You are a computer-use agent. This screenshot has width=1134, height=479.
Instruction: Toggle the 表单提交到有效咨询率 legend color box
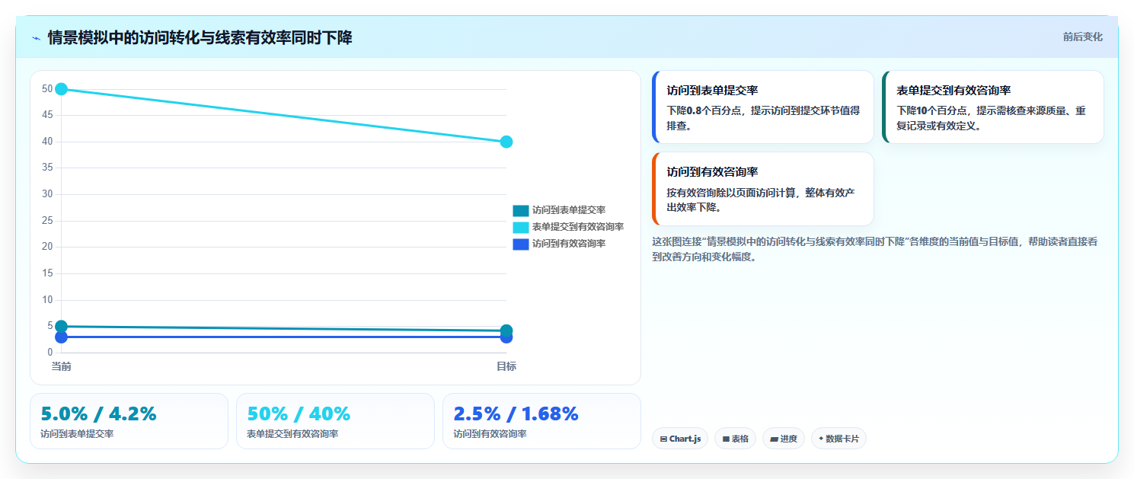pyautogui.click(x=521, y=227)
